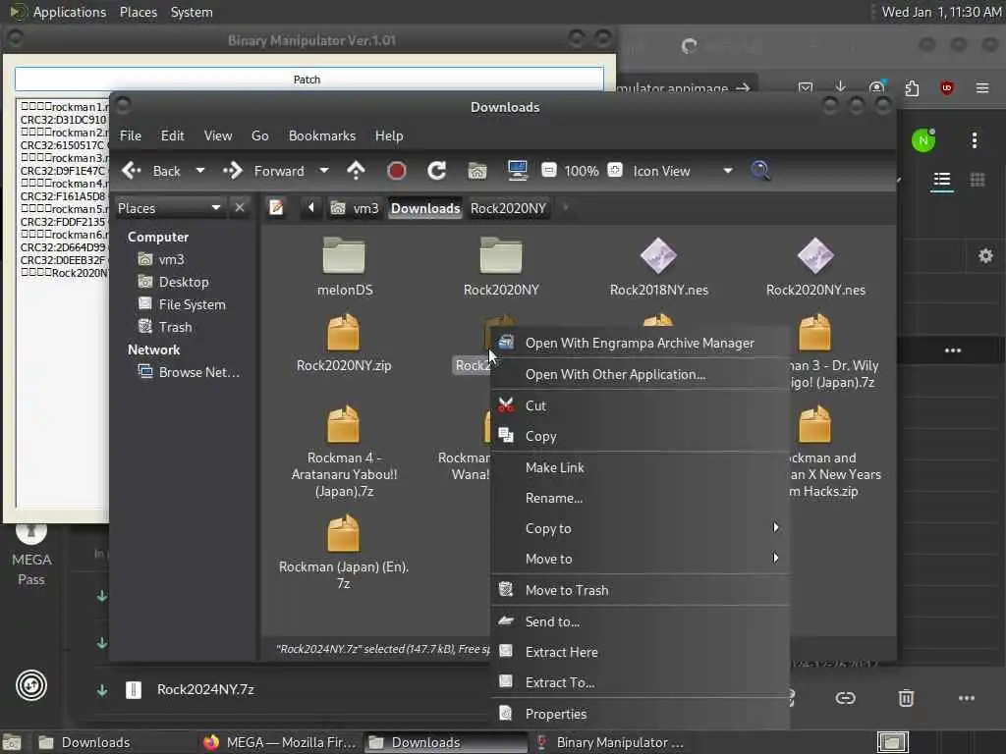Open MEGA Pass in the MEGA sidebar
Image resolution: width=1006 pixels, height=754 pixels.
coord(31,556)
